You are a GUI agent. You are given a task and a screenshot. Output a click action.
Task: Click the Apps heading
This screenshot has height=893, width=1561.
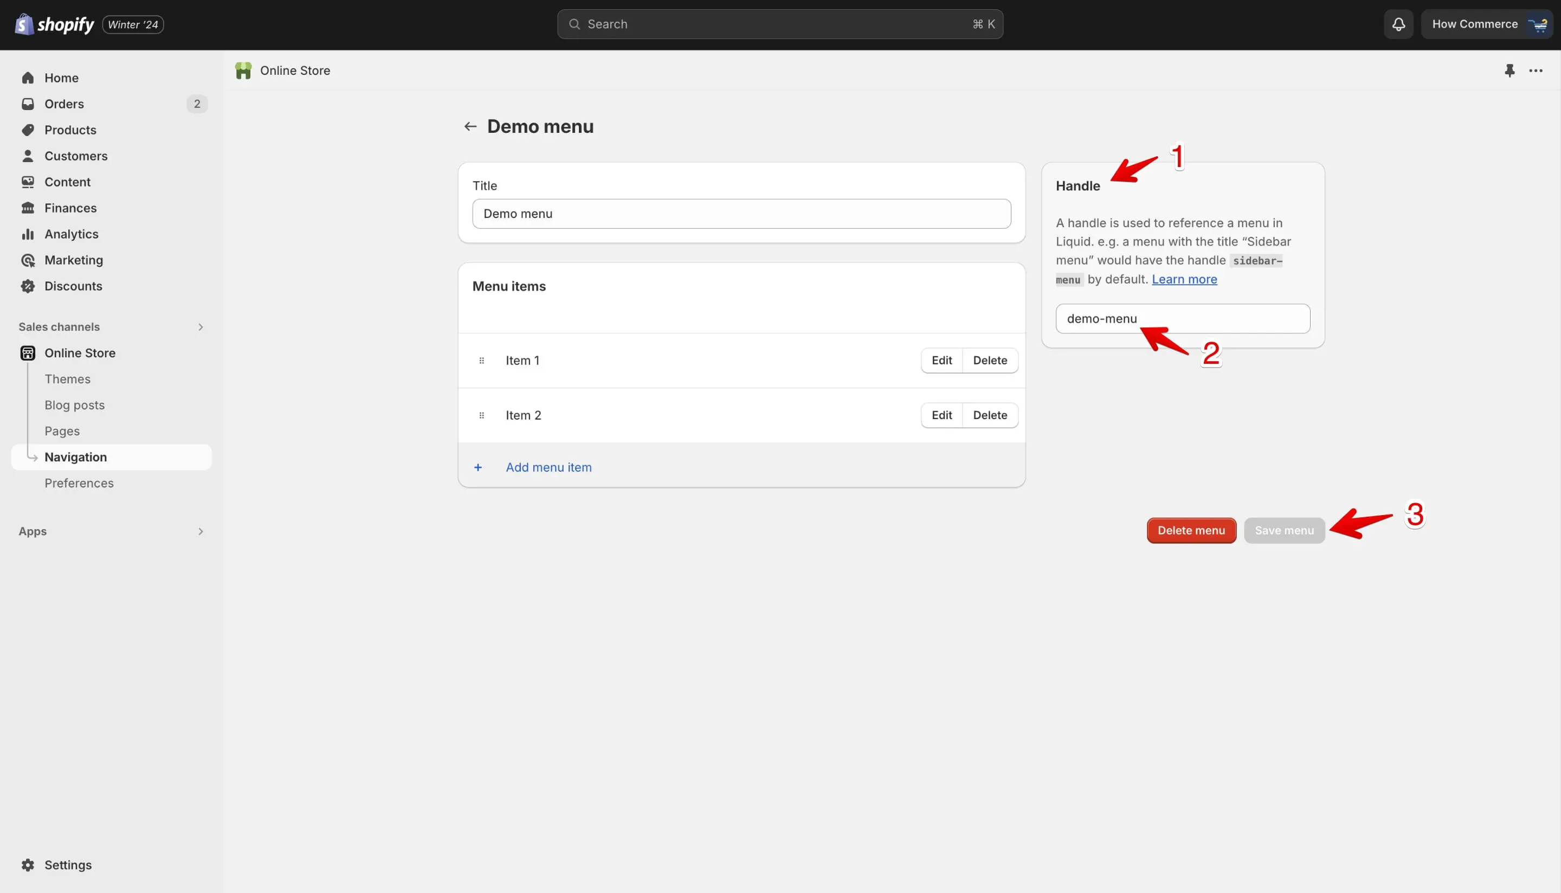coord(33,531)
